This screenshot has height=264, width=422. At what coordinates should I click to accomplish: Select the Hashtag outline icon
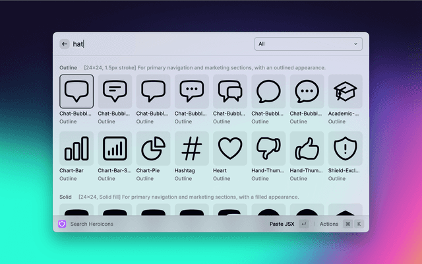coord(192,148)
